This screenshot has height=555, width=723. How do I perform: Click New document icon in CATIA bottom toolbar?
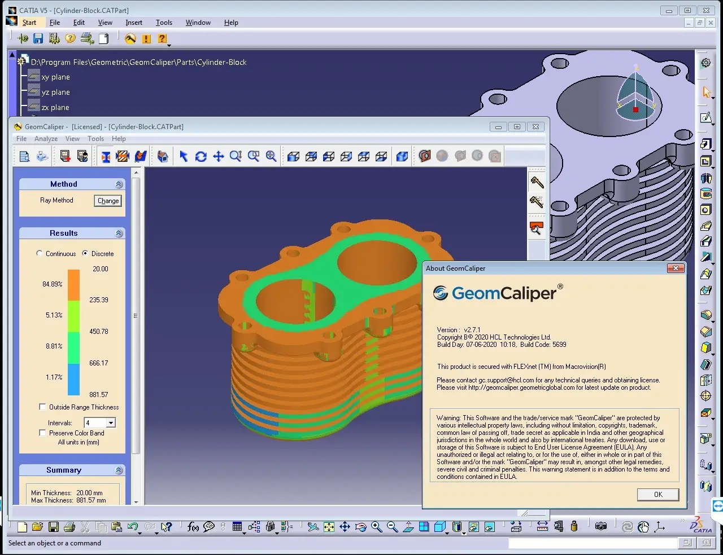pyautogui.click(x=22, y=527)
